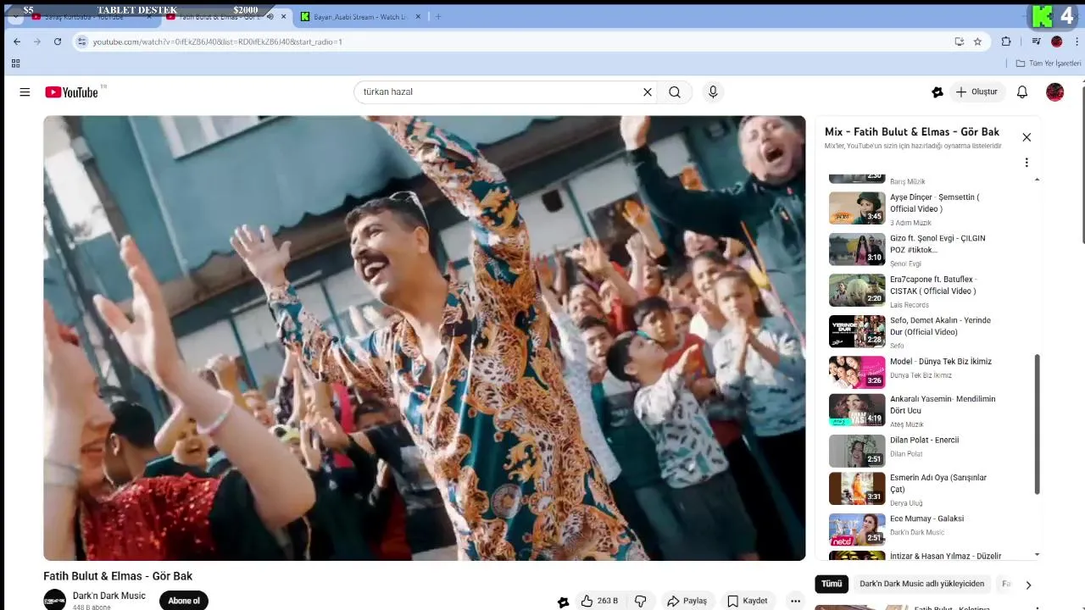Go forward in browser history
The image size is (1085, 610).
37,42
